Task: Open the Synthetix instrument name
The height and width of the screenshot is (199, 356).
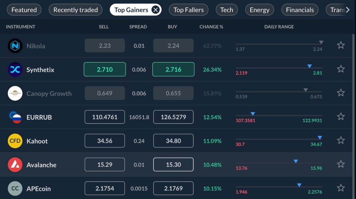Action: pos(41,70)
